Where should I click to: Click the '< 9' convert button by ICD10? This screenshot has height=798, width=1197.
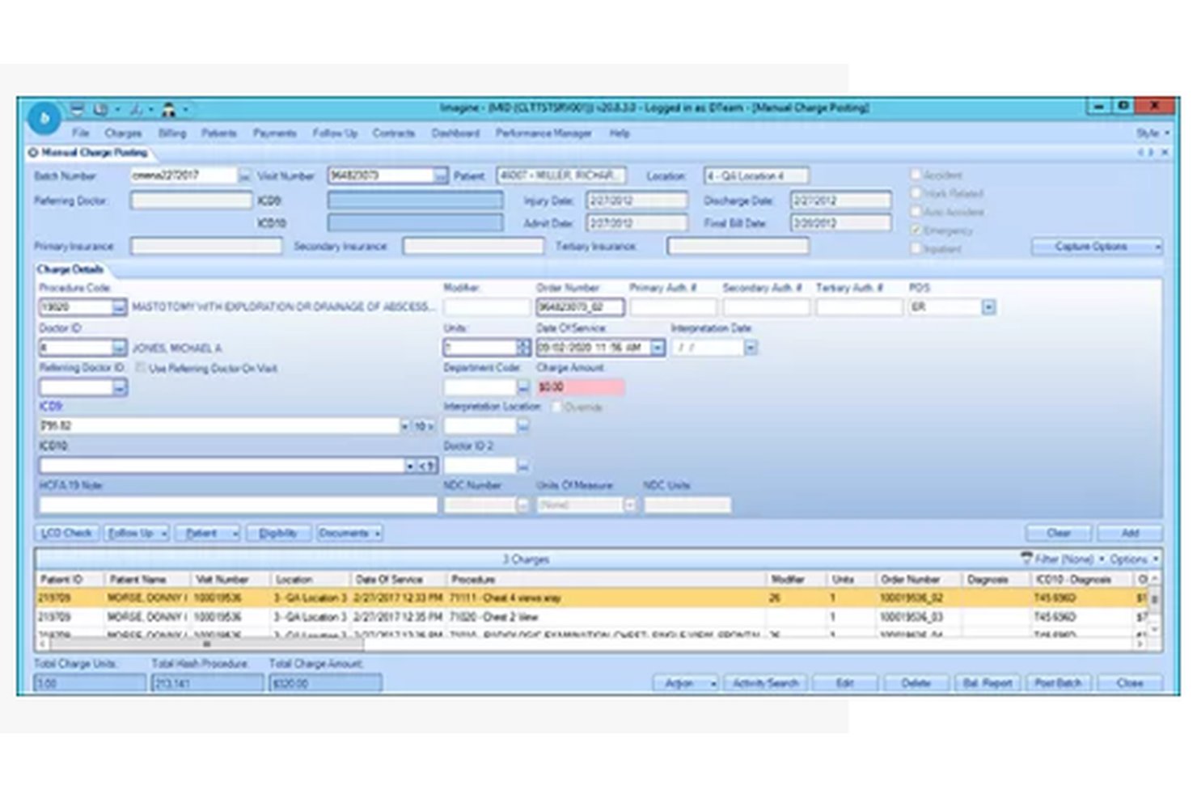pyautogui.click(x=427, y=466)
